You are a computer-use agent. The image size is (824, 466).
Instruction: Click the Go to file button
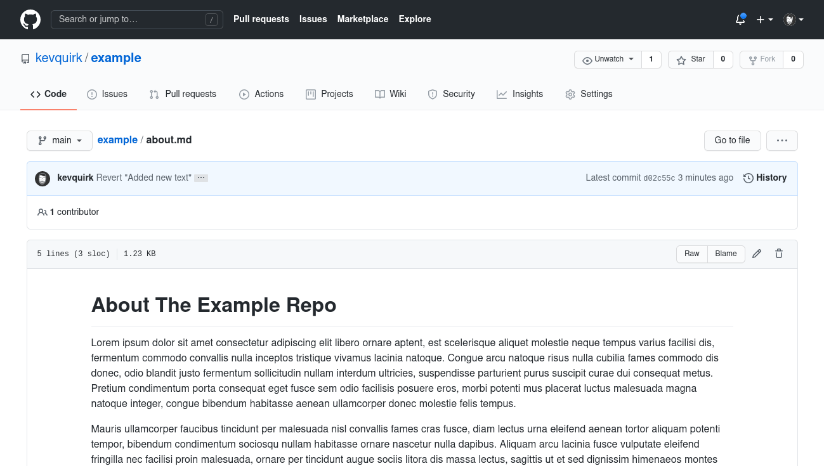click(x=732, y=140)
